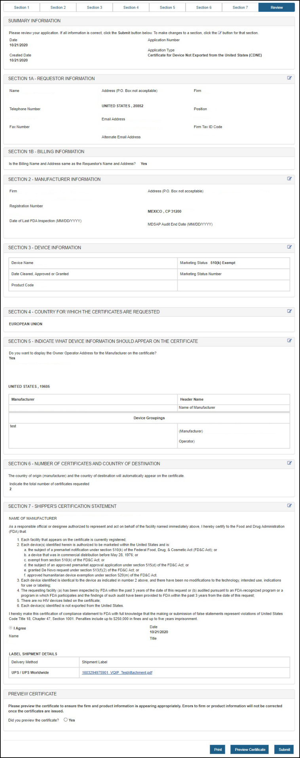
Task: Switch to the Section 1 tab
Action: [x=21, y=8]
